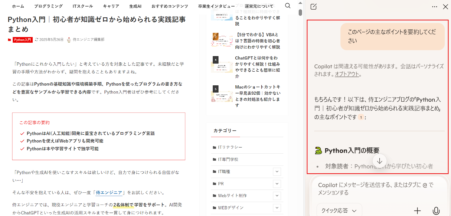
Task: Click thumbnail of ranked article number 4
Action: (222, 64)
